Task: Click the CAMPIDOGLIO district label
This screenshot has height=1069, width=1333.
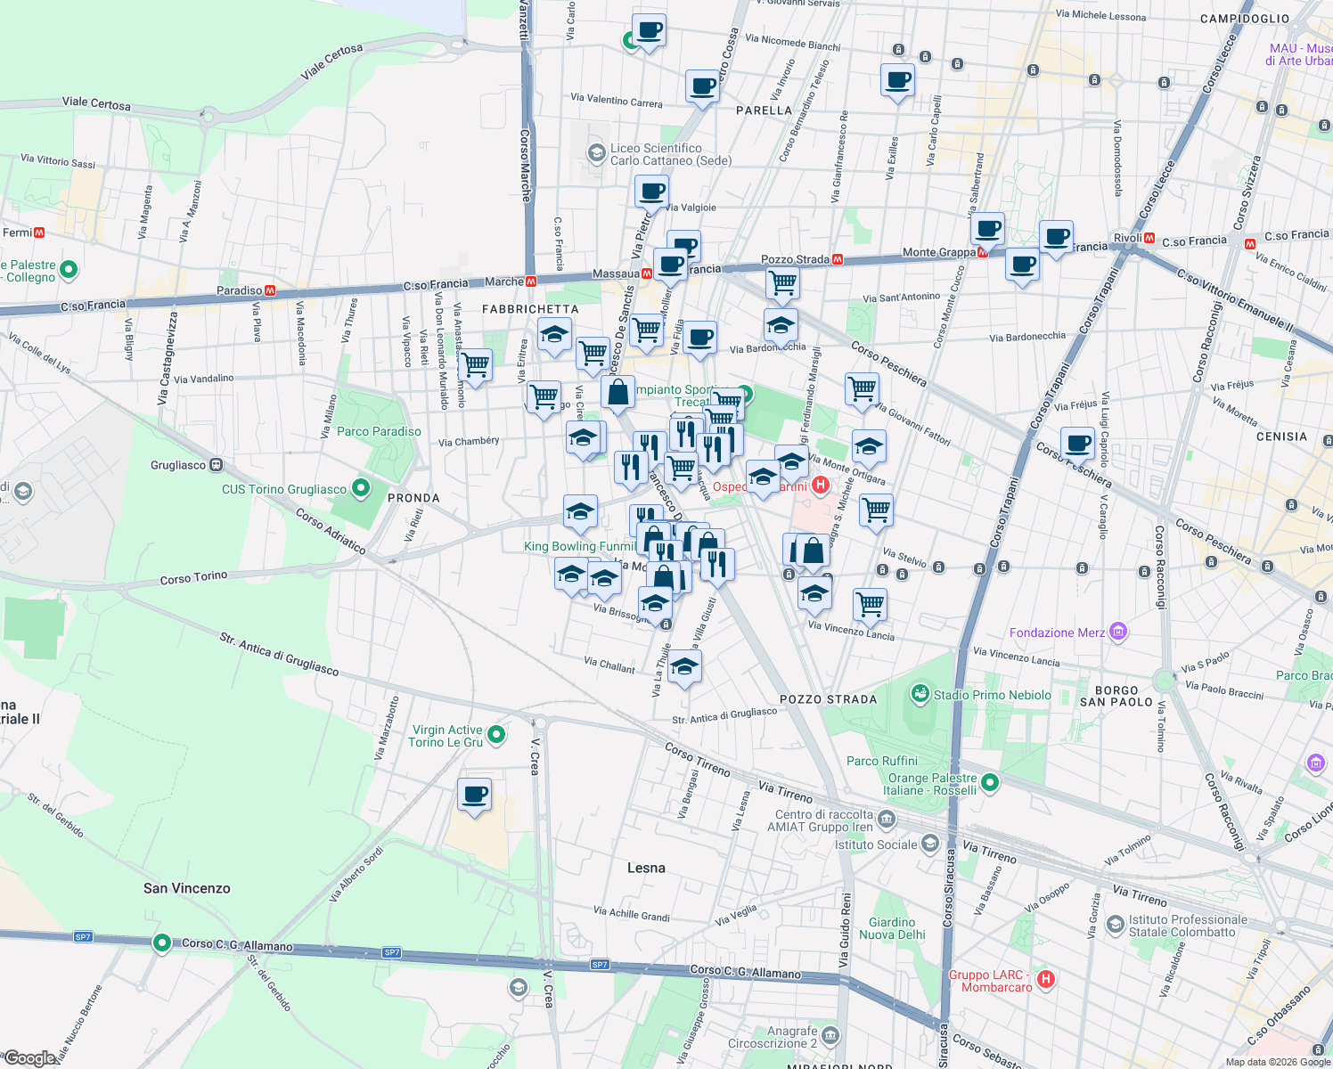Action: pyautogui.click(x=1245, y=19)
